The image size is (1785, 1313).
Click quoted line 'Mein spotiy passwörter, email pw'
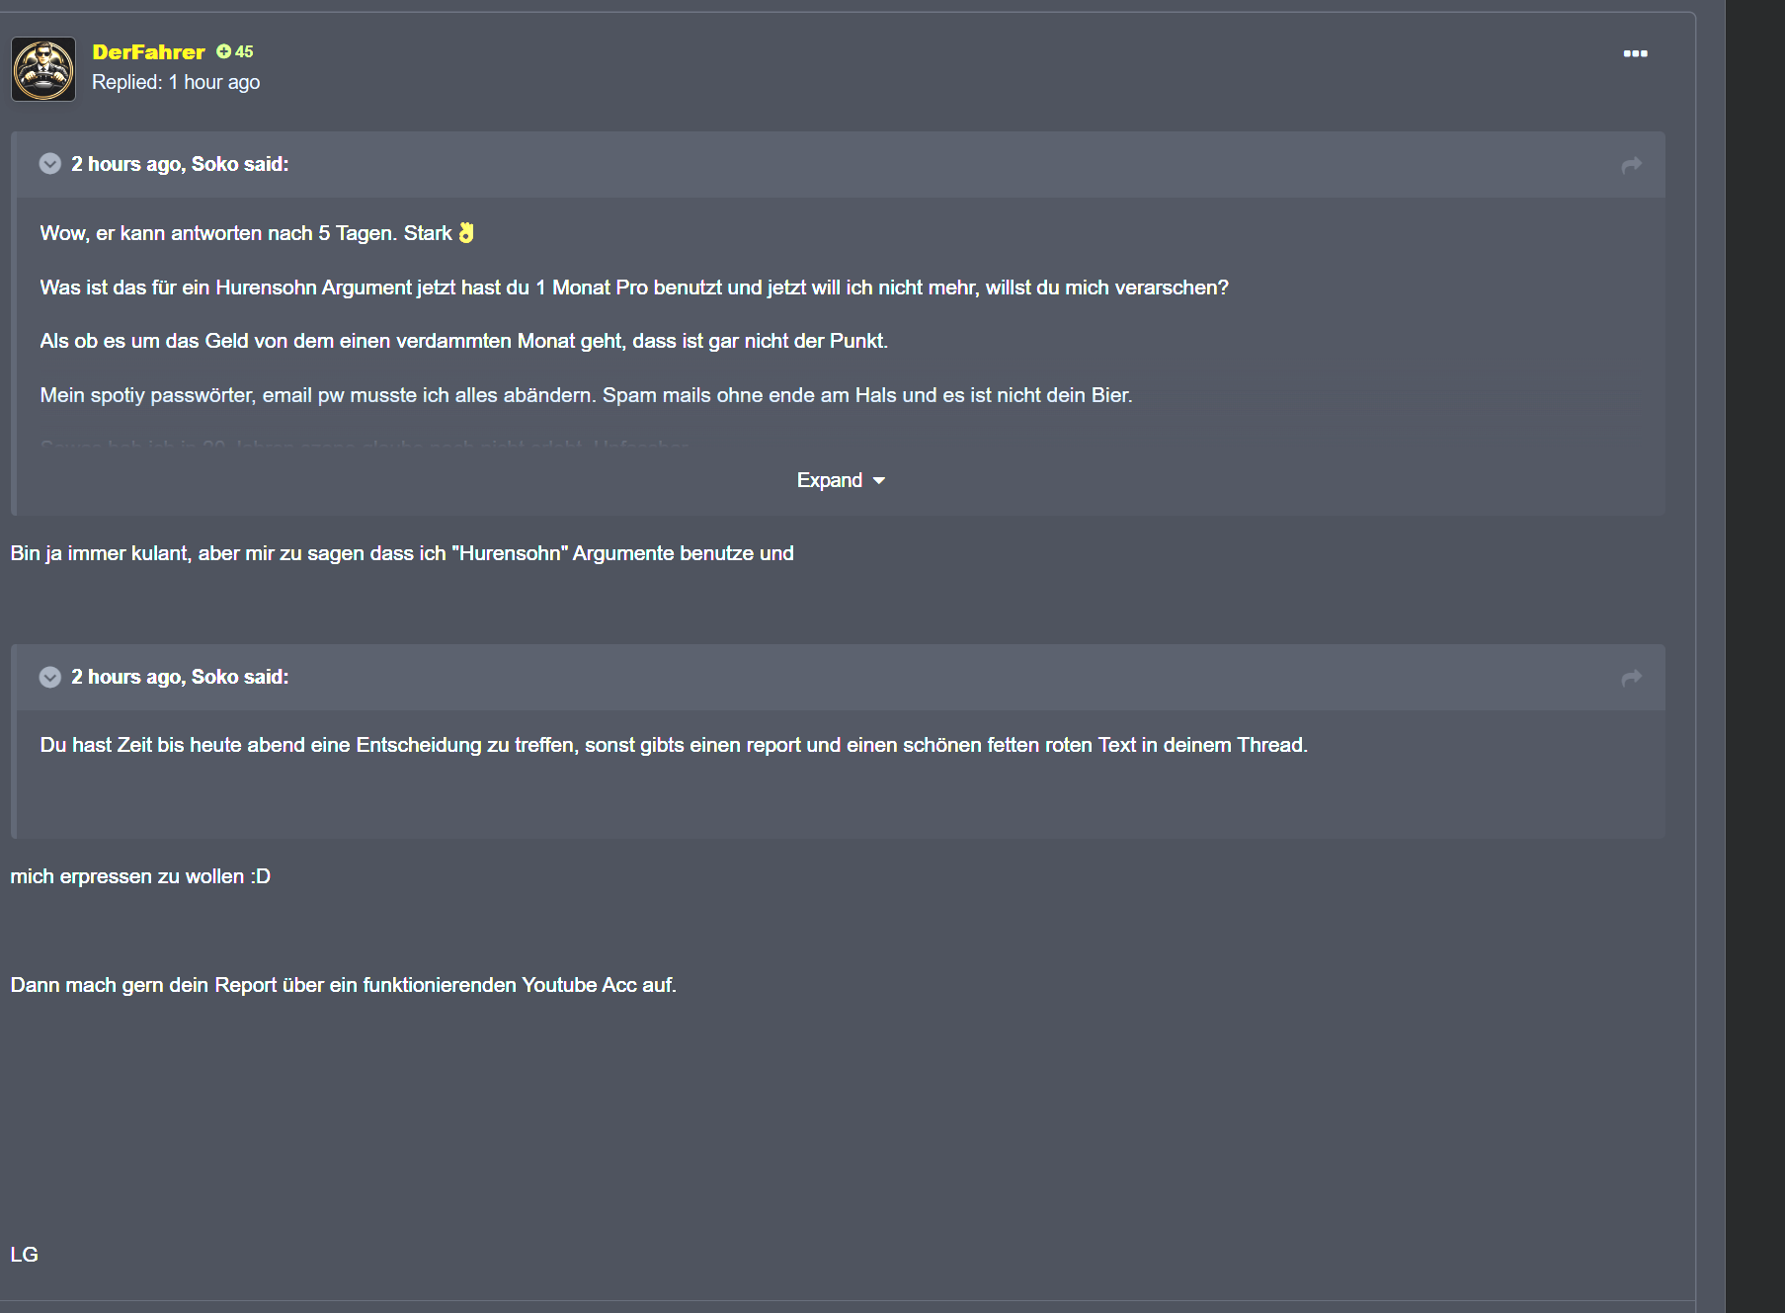pyautogui.click(x=586, y=395)
